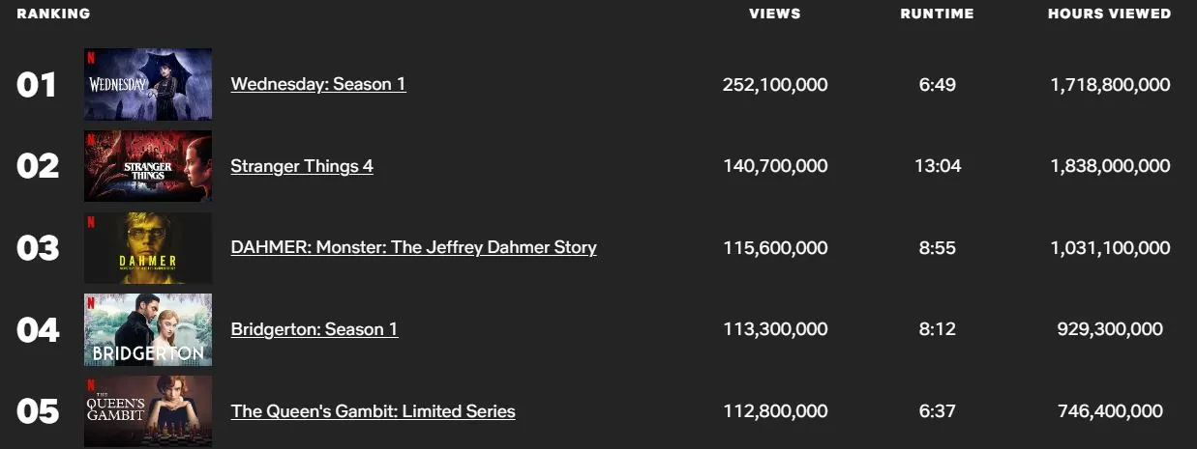Open the Bridgerton: Season 1 title link

pos(314,329)
